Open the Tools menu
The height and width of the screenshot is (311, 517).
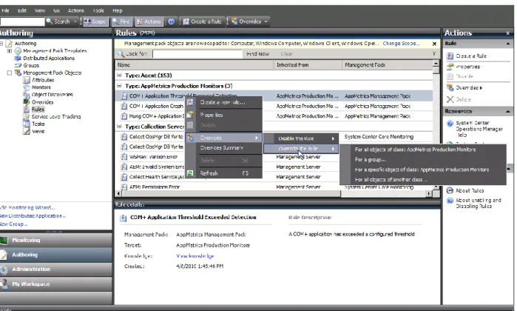(98, 10)
